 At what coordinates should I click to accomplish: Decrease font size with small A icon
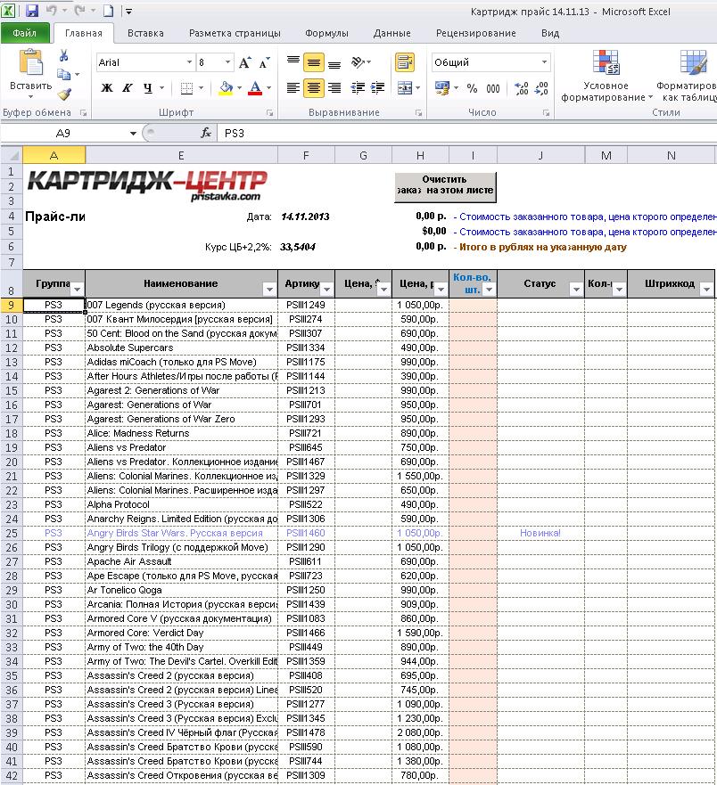(265, 62)
